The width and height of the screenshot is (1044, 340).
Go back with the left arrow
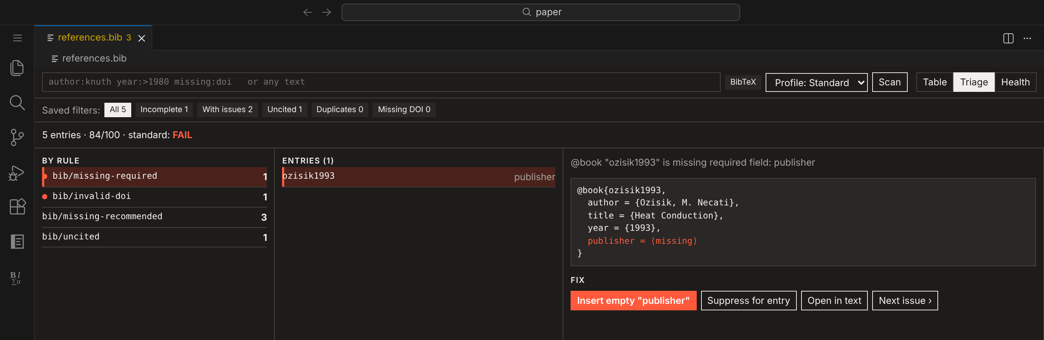[308, 12]
